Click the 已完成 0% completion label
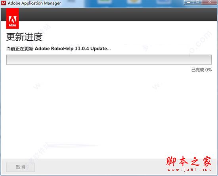This screenshot has width=218, height=176. (201, 70)
